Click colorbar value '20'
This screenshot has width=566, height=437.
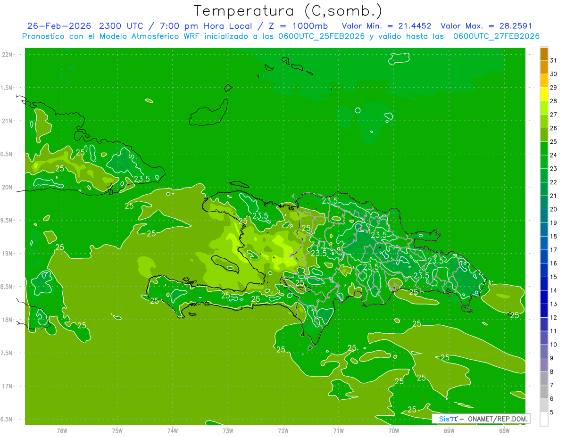[553, 209]
